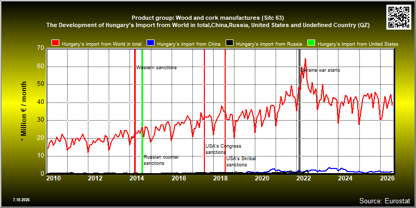Click the date stamp 7.10.2026

[x=21, y=200]
